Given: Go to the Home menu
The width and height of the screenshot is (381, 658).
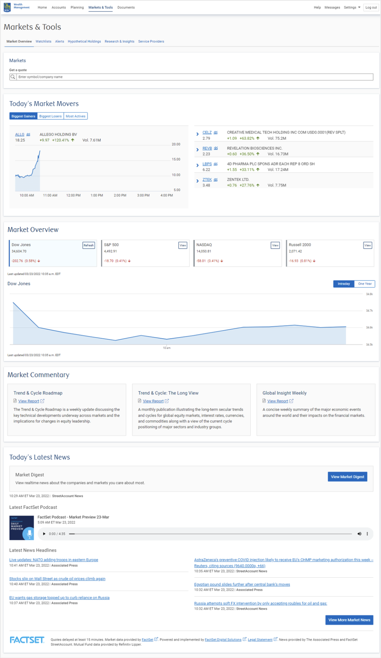Looking at the screenshot, I should 42,7.
